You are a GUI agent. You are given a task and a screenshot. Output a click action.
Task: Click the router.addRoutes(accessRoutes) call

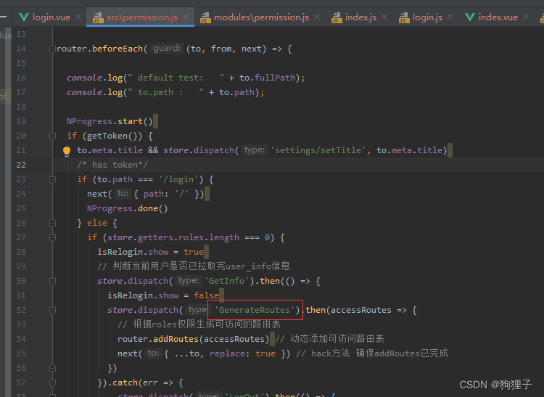coord(193,339)
